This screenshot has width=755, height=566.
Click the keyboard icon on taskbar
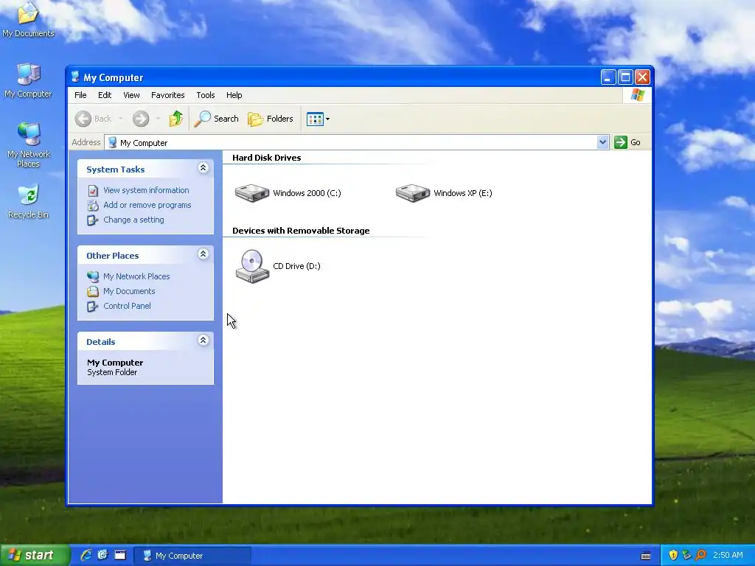pyautogui.click(x=646, y=556)
